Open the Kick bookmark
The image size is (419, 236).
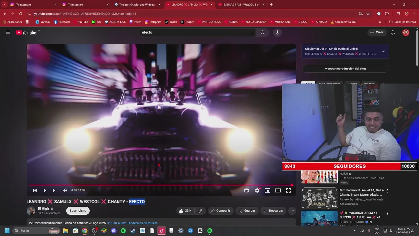pos(96,22)
